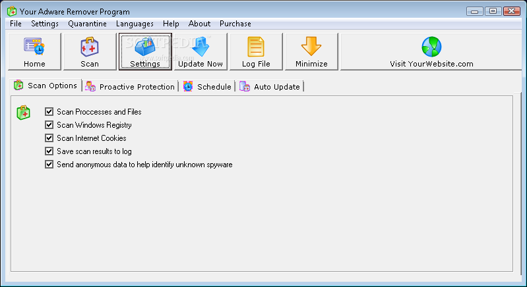Click the green medical kit panel icon
This screenshot has height=287, width=527.
pos(24,113)
